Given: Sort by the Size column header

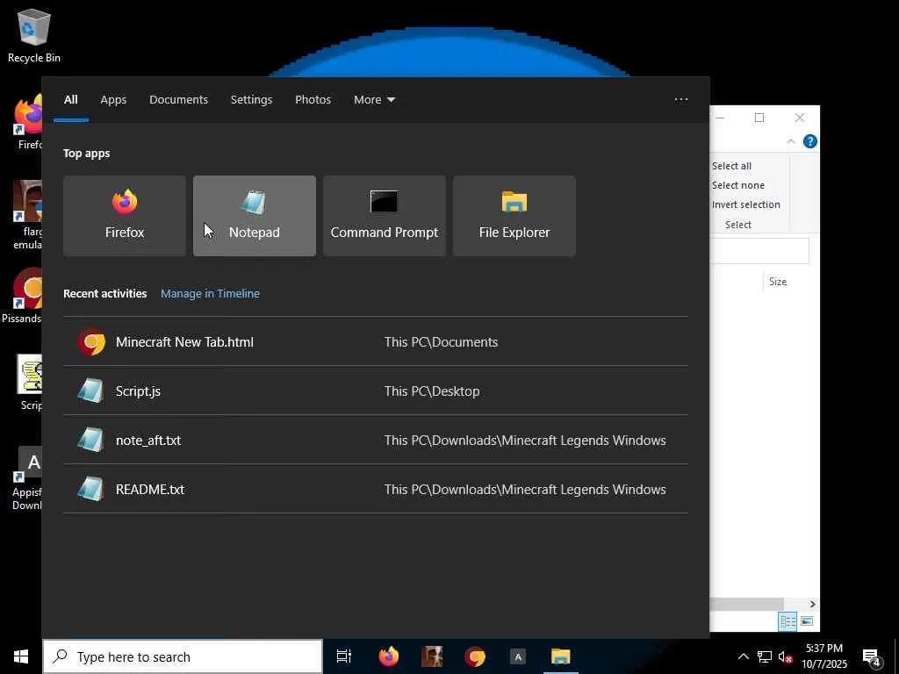Looking at the screenshot, I should point(778,282).
